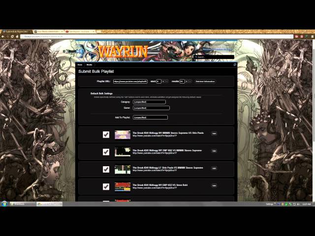
Task: Click the site Search box
Action: click(214, 57)
